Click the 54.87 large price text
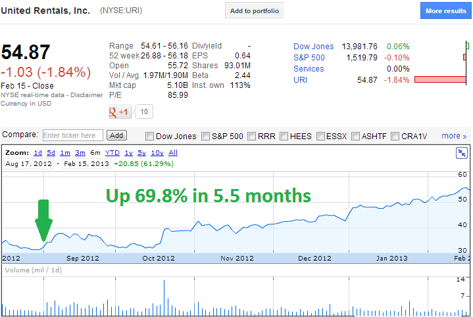473x317 pixels. [26, 52]
